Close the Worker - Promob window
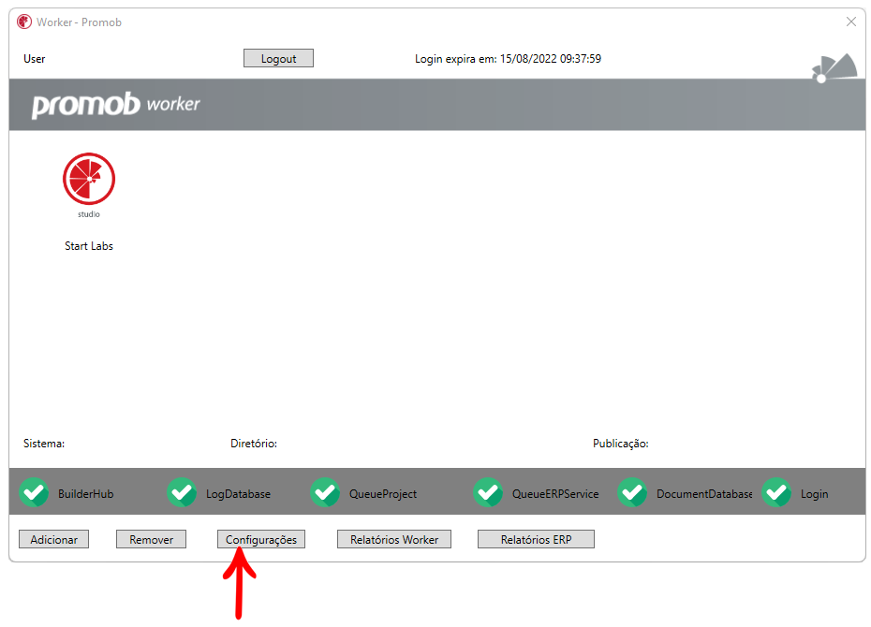Image resolution: width=871 pixels, height=627 pixels. 851,22
